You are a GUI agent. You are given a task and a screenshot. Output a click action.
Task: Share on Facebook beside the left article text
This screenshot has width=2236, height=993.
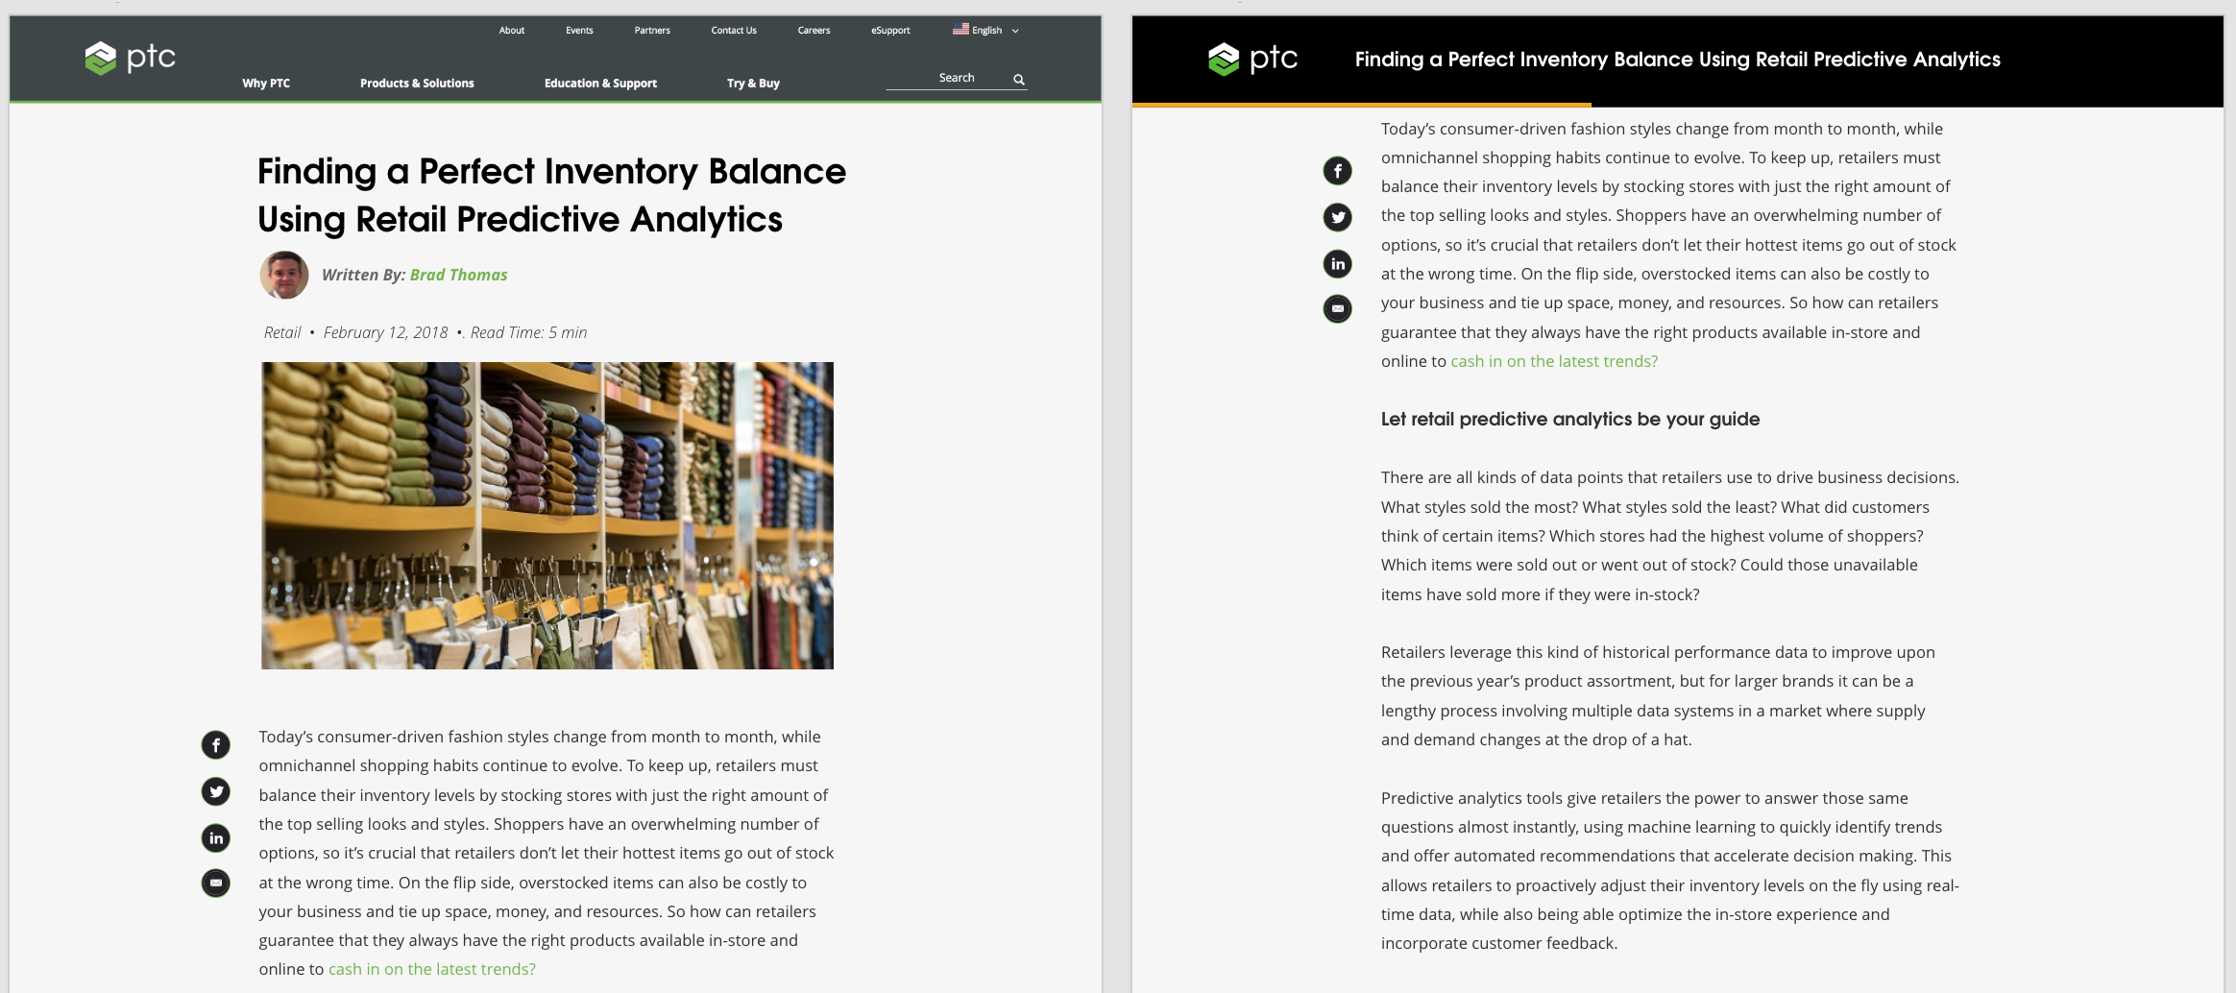[216, 745]
